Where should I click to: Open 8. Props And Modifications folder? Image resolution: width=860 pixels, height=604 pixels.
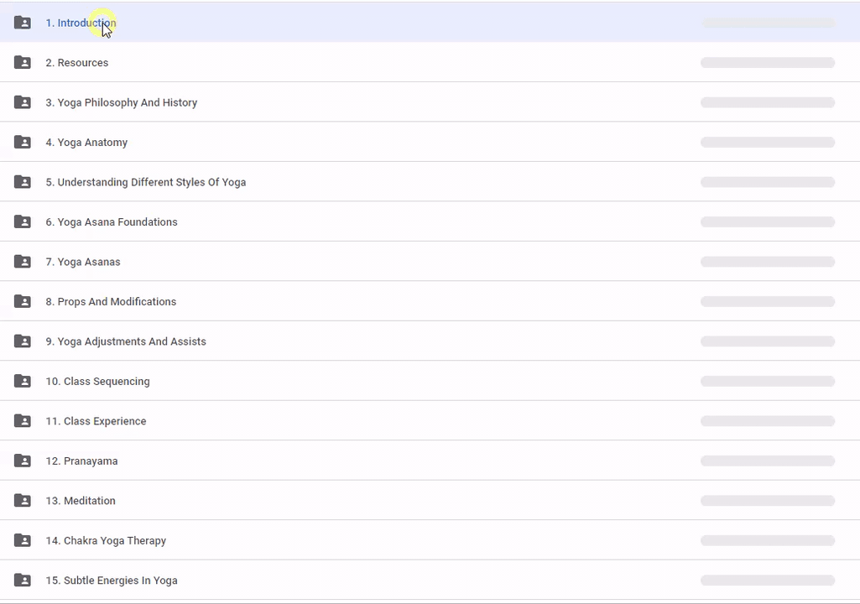(111, 302)
